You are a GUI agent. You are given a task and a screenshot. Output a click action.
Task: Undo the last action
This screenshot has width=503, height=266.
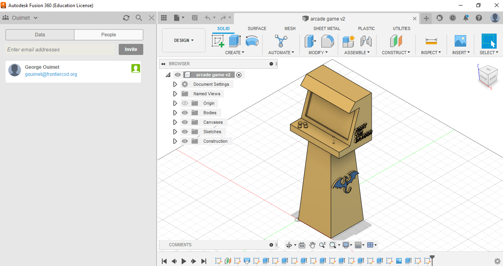(x=208, y=18)
